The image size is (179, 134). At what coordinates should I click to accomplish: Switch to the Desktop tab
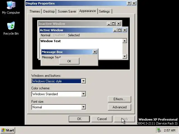(x=49, y=11)
